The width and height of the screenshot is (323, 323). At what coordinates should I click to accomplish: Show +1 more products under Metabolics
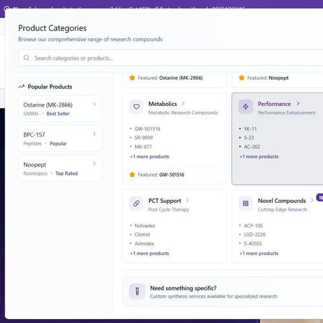(x=149, y=156)
